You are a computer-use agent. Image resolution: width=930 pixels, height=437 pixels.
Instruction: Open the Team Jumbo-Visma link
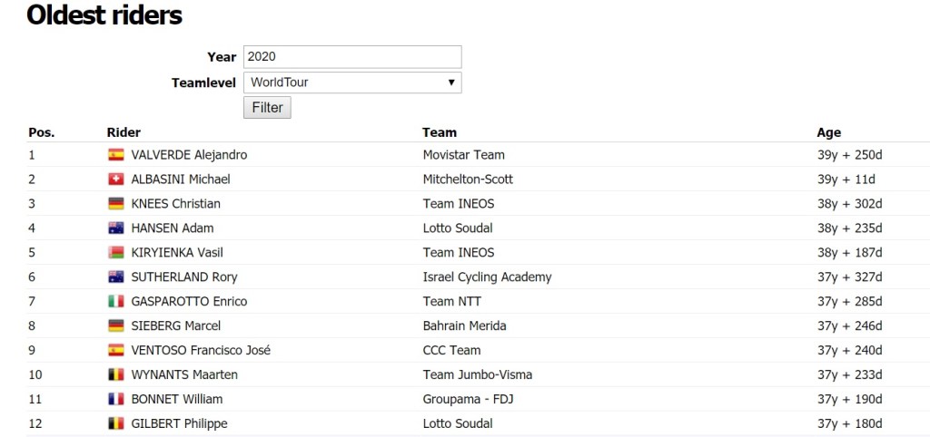coord(477,375)
